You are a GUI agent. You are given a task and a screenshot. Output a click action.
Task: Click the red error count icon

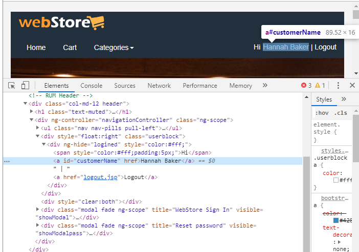304,86
